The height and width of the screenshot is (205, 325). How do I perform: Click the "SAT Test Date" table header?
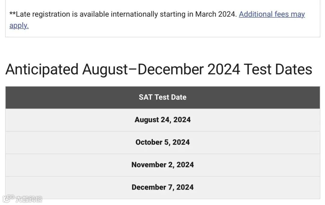(x=162, y=97)
